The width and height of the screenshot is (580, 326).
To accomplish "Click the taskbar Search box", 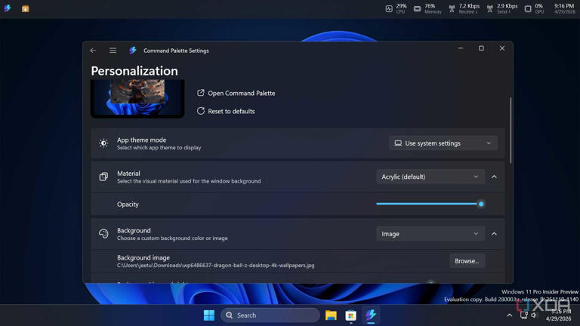I will tap(270, 315).
